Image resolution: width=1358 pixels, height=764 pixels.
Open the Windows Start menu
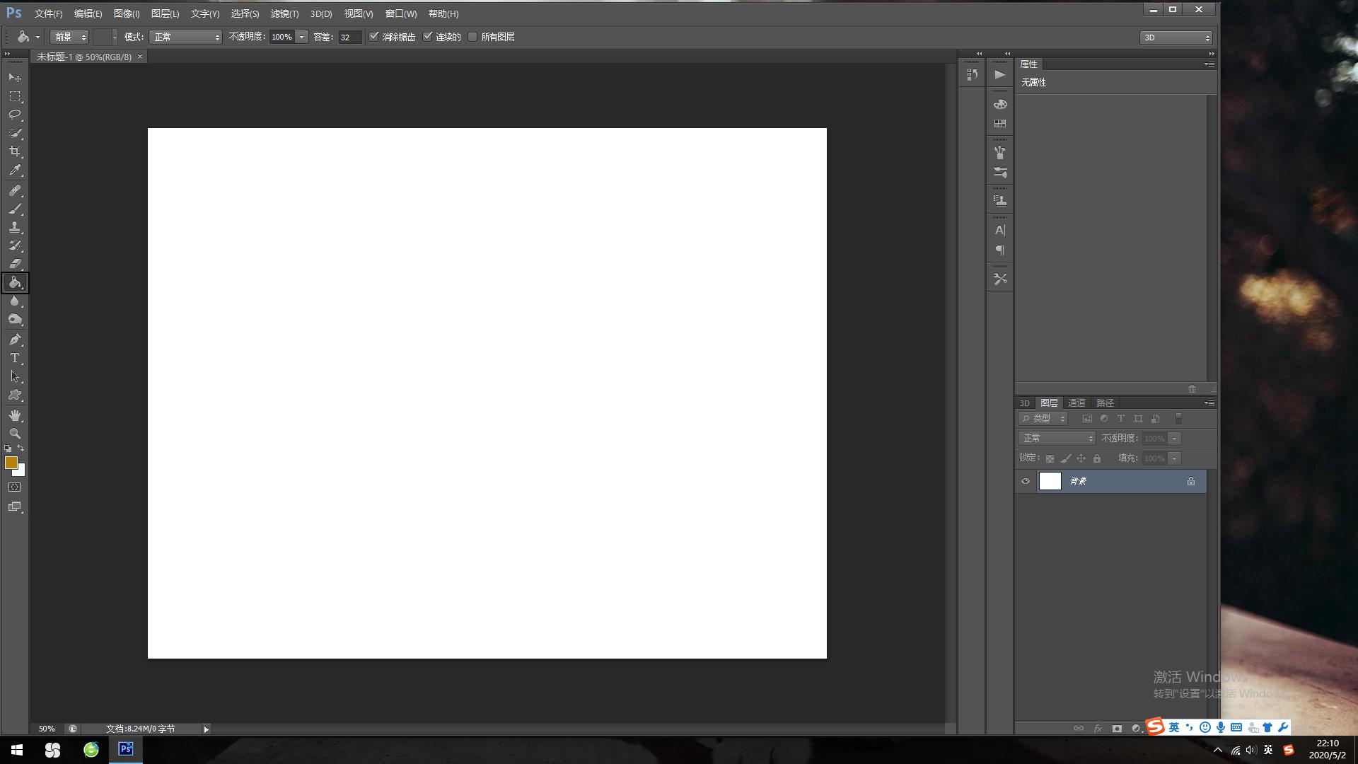click(17, 750)
